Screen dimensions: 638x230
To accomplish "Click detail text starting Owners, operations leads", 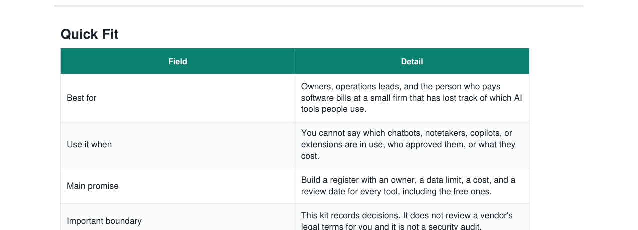I will pyautogui.click(x=412, y=98).
